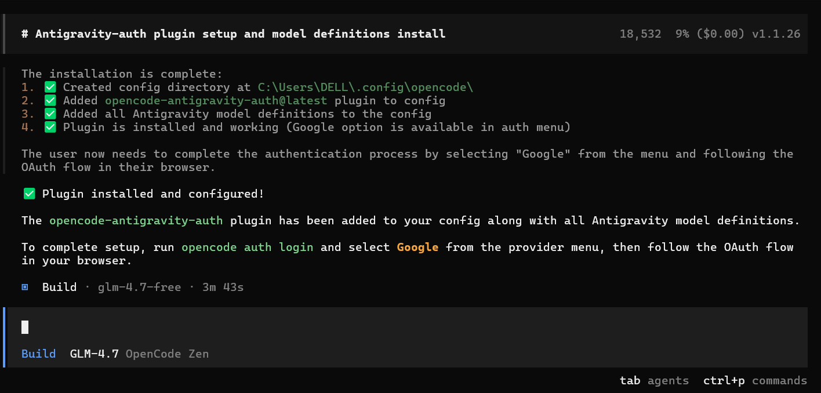Click the checkmark beside 'Plugin installed and configured!'
821x393 pixels.
click(29, 194)
